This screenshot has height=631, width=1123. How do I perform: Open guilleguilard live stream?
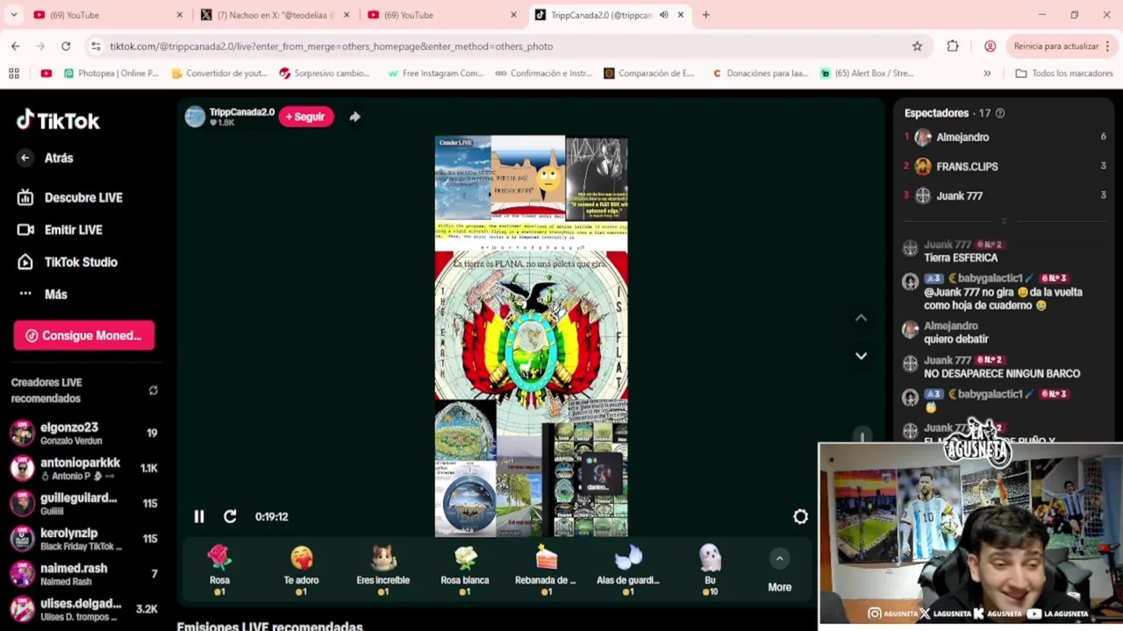pyautogui.click(x=83, y=503)
